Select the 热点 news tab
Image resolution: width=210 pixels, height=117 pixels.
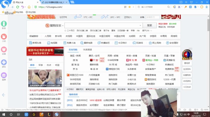tap(49, 65)
